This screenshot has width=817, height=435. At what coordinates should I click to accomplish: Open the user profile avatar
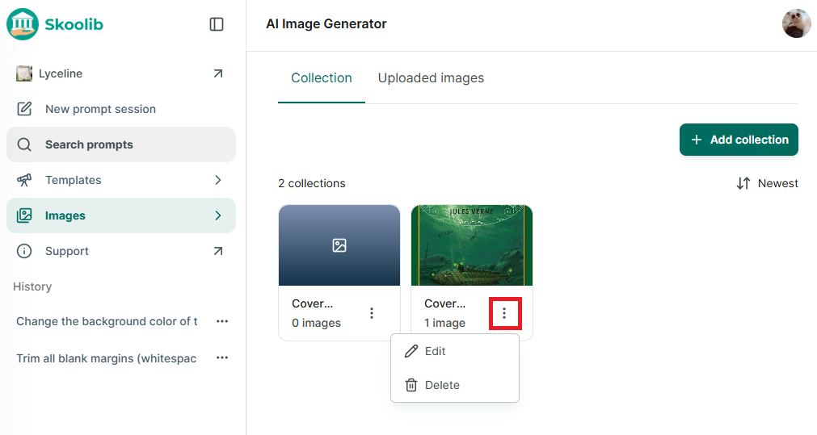point(796,23)
